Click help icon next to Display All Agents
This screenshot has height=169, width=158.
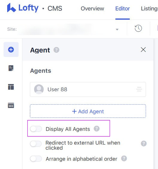pos(97,128)
